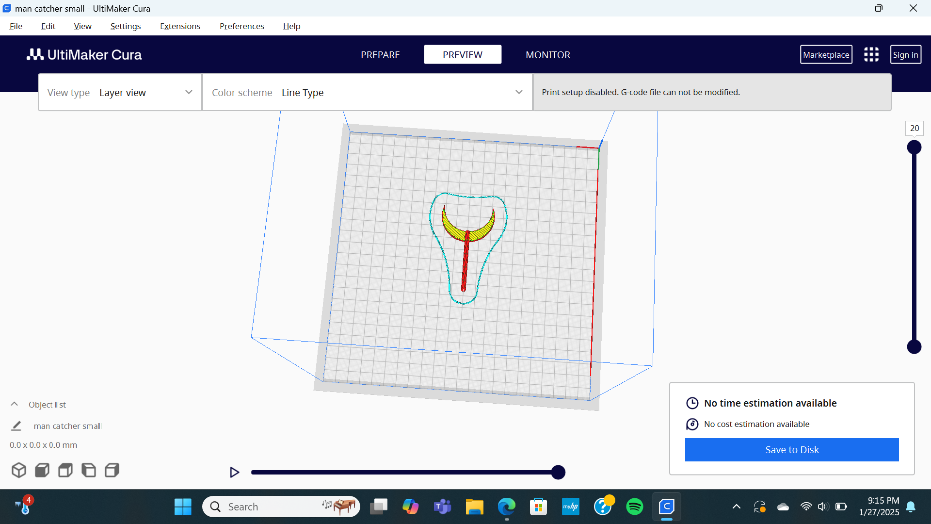Open the Marketplace
This screenshot has height=524, width=931.
pyautogui.click(x=826, y=55)
